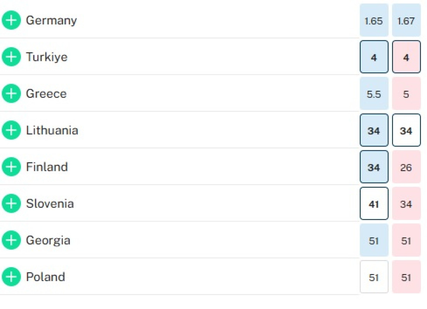Select Finland lay odds 26
Screen dimensions: 427x309
click(406, 167)
